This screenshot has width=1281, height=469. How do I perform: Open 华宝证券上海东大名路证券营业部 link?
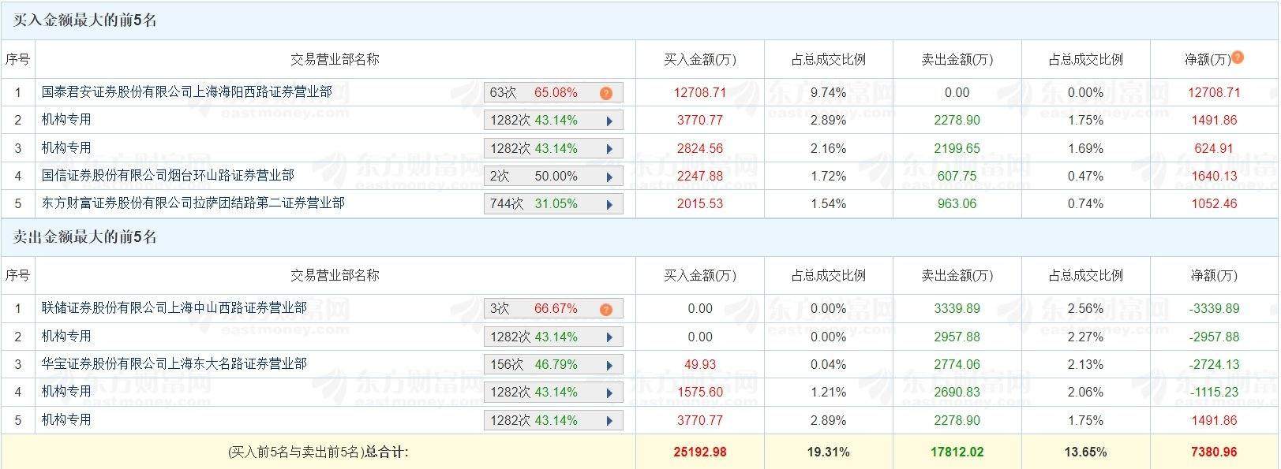(x=174, y=363)
